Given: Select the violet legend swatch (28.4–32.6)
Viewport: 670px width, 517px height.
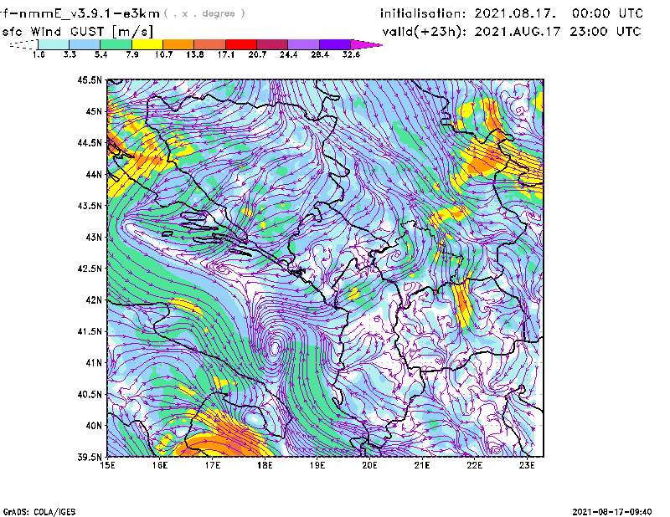Looking at the screenshot, I should pyautogui.click(x=335, y=44).
